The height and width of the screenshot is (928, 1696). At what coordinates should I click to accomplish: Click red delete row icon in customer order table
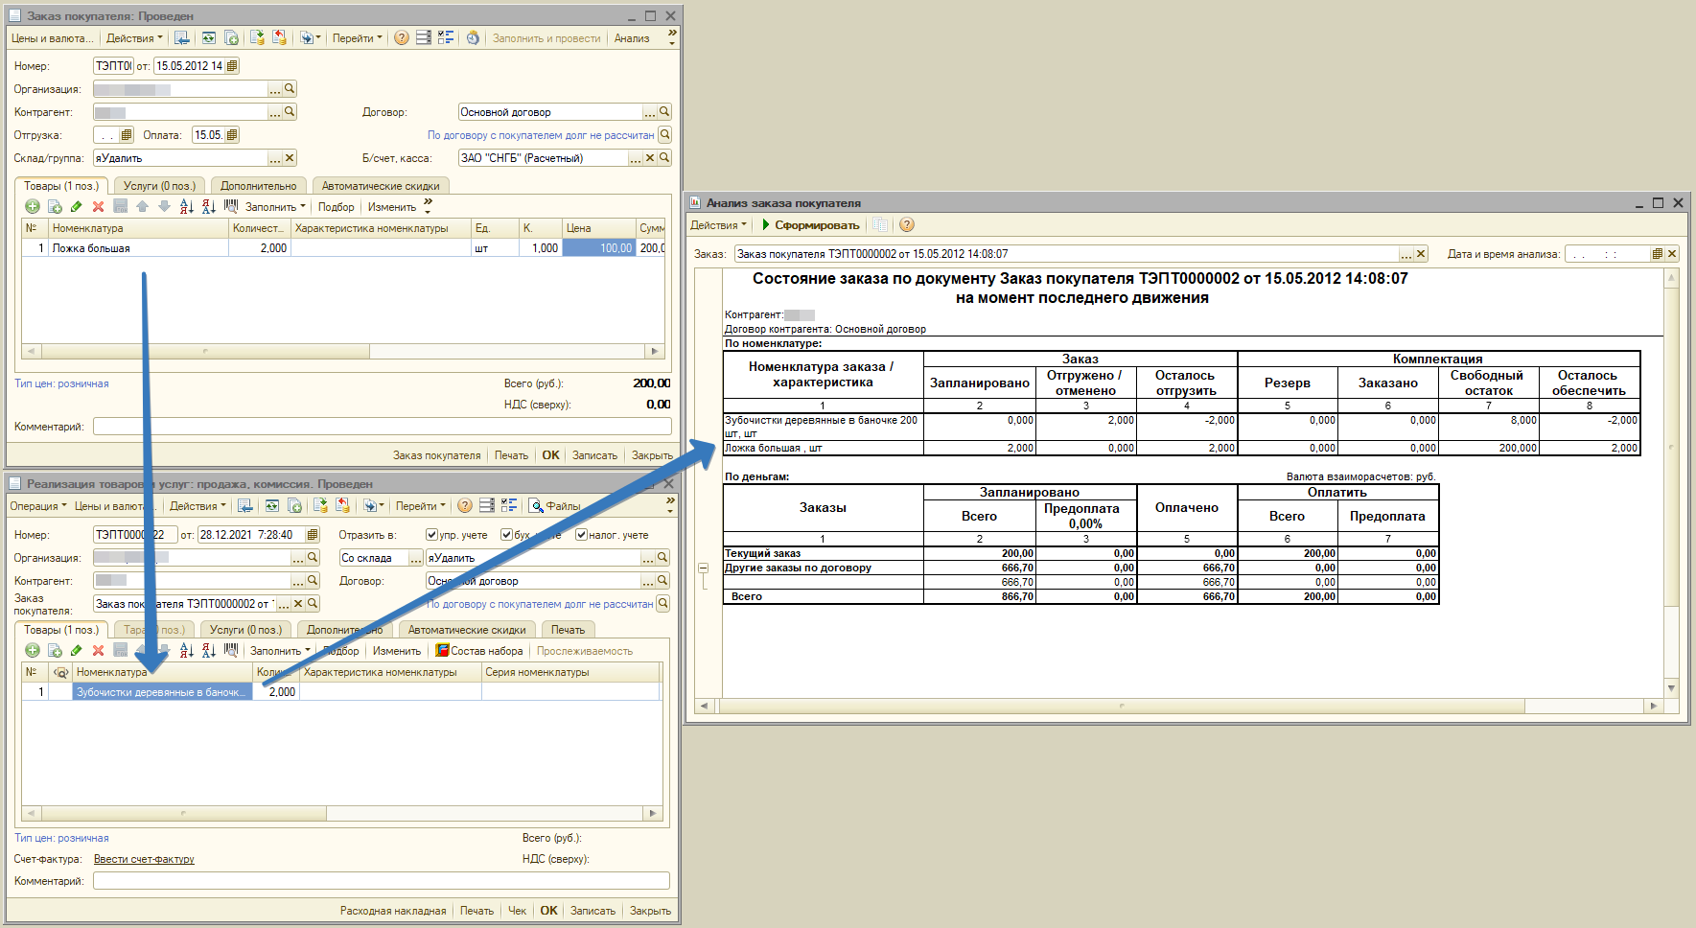[98, 207]
